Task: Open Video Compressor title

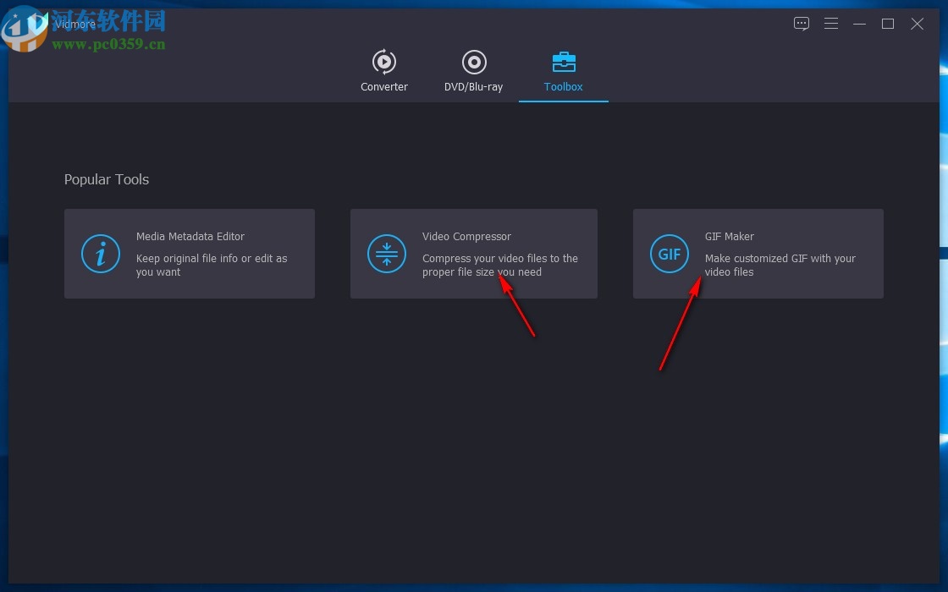Action: [x=466, y=236]
